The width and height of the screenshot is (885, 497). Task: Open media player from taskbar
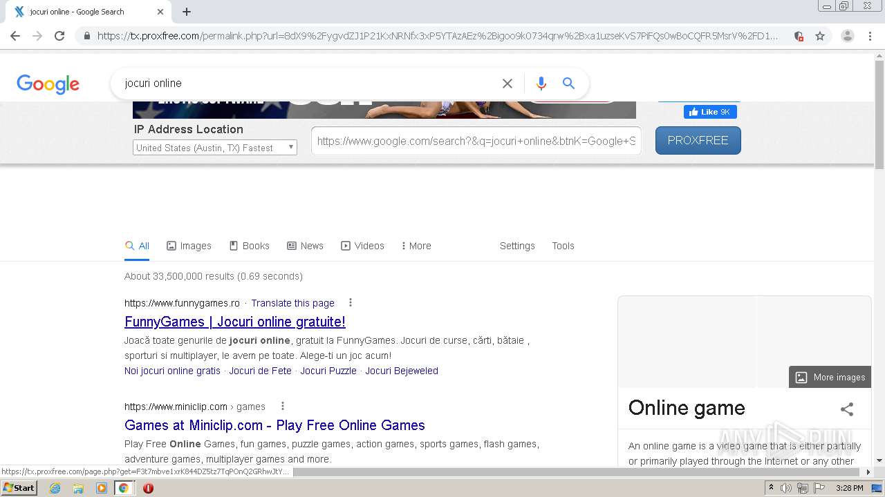pyautogui.click(x=102, y=488)
